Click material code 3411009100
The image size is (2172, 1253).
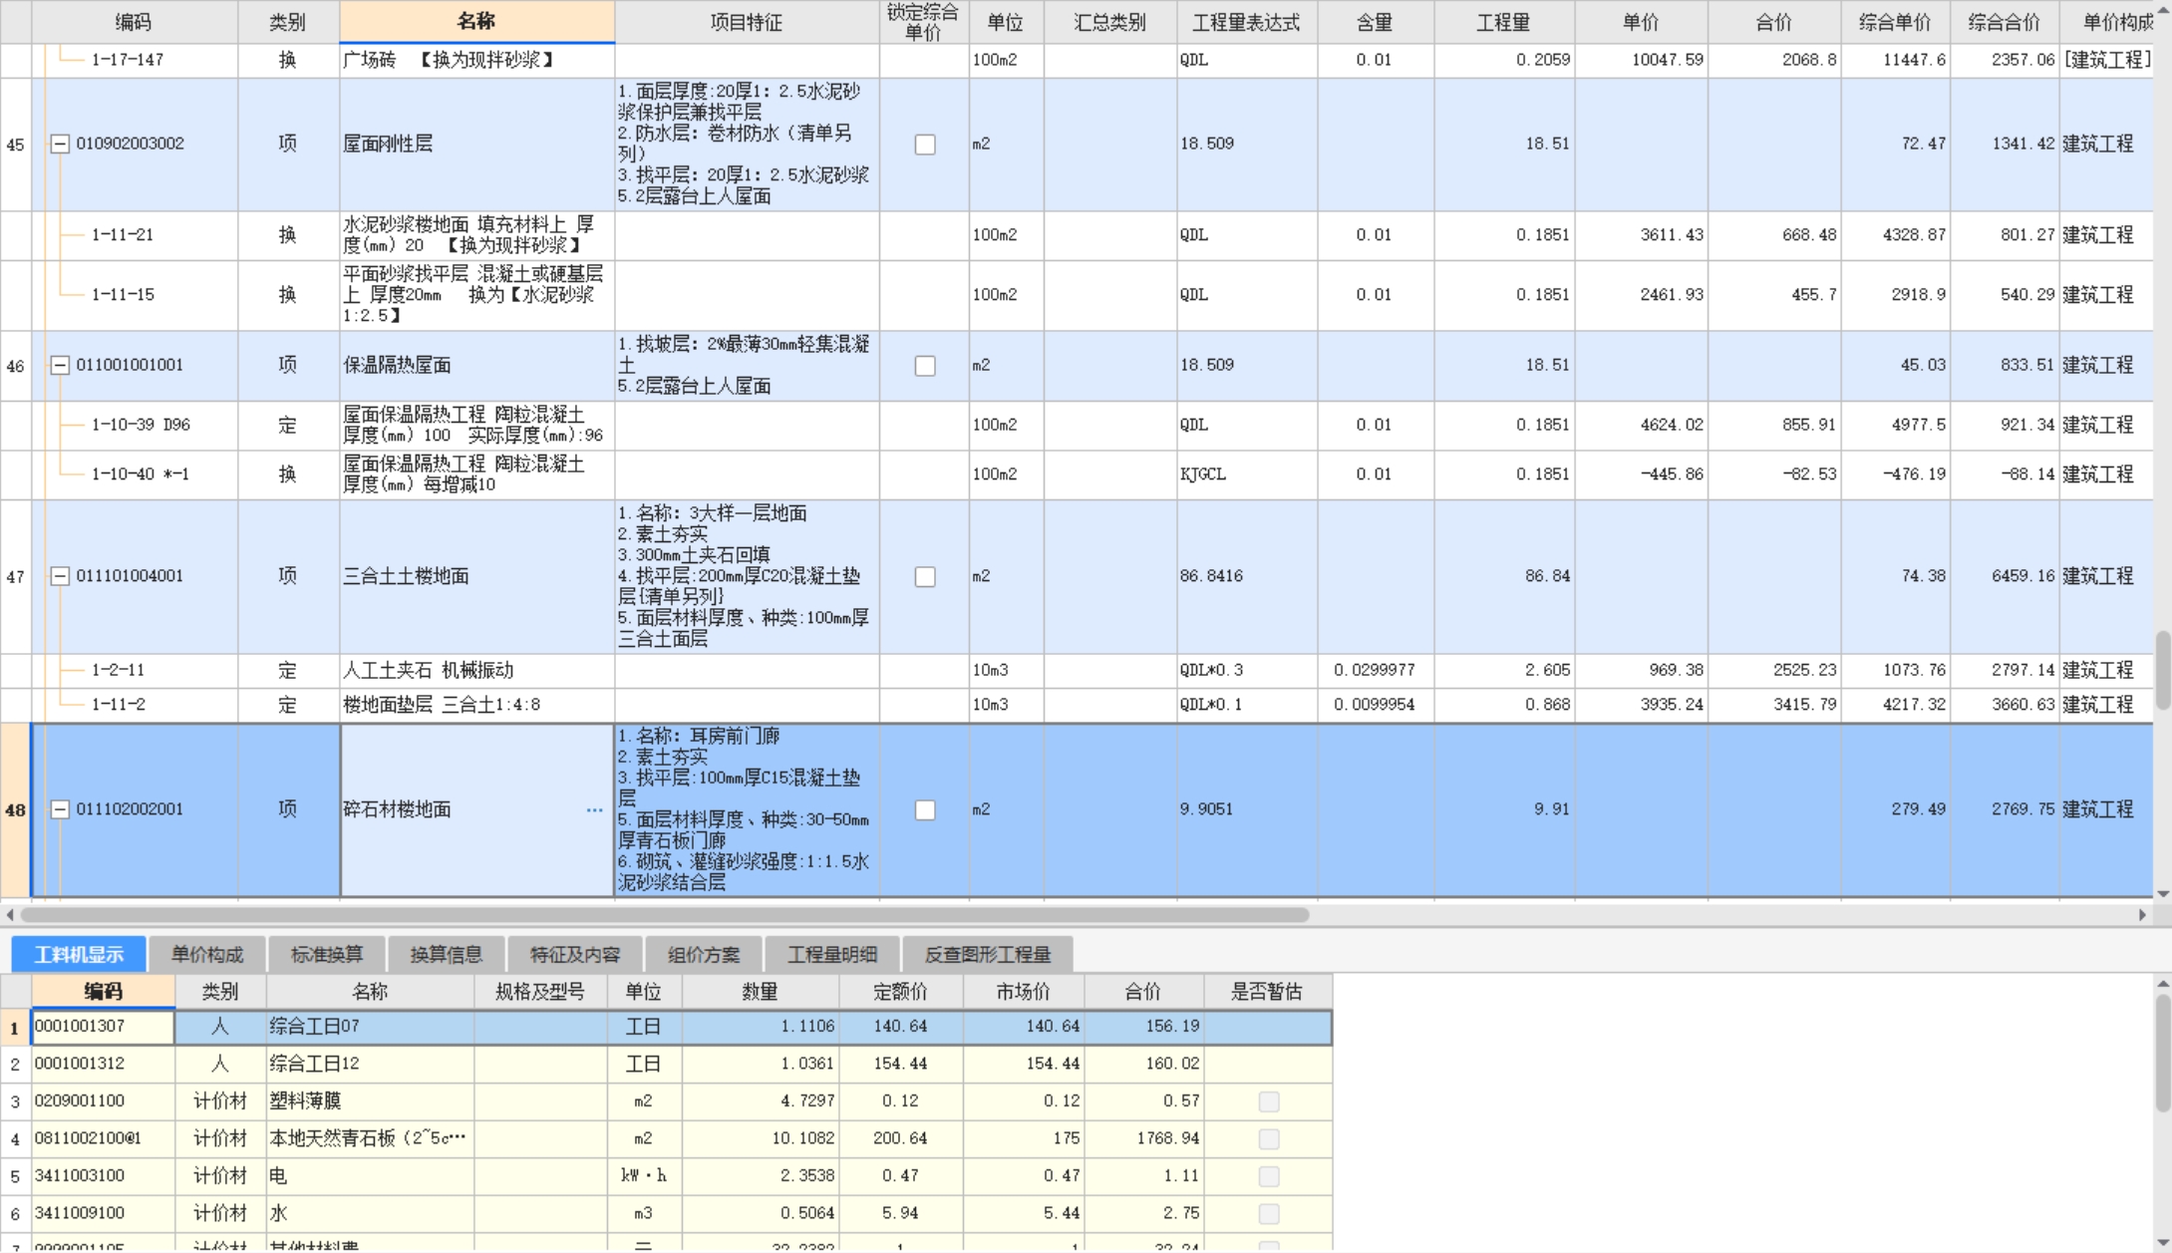103,1213
